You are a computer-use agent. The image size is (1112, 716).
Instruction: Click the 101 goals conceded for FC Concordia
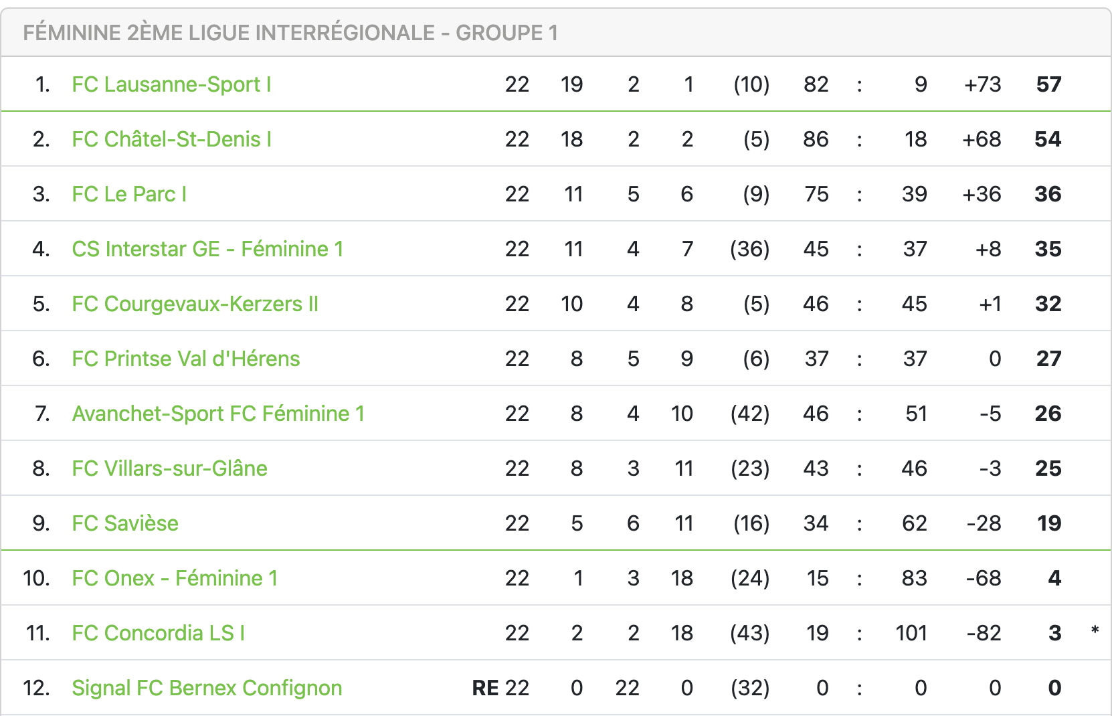tap(911, 633)
